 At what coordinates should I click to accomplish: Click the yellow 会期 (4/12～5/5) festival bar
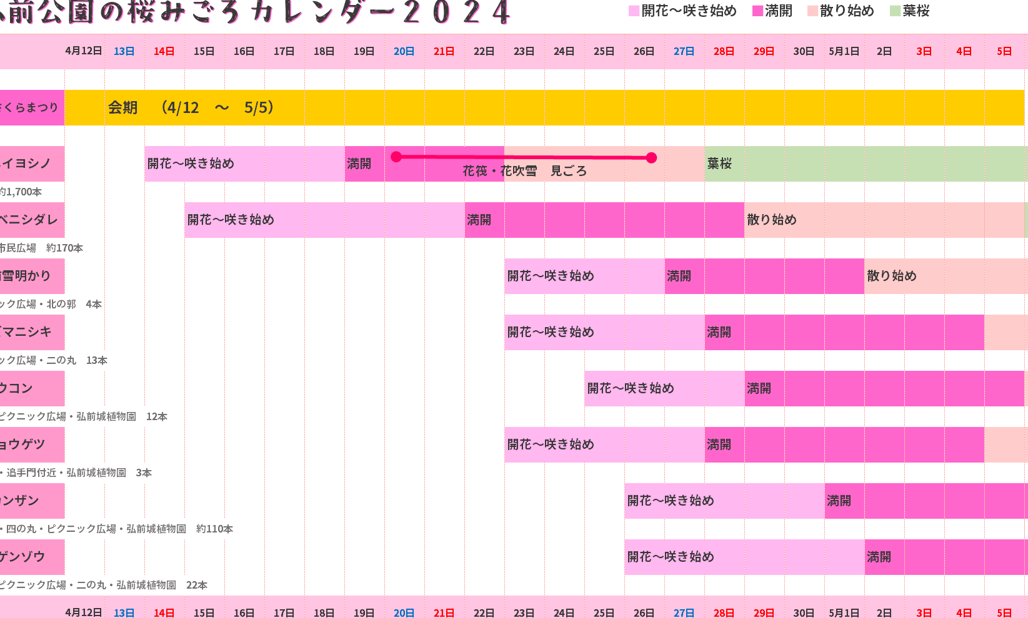[x=544, y=107]
